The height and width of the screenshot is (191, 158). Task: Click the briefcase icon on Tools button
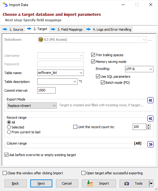[127, 183]
